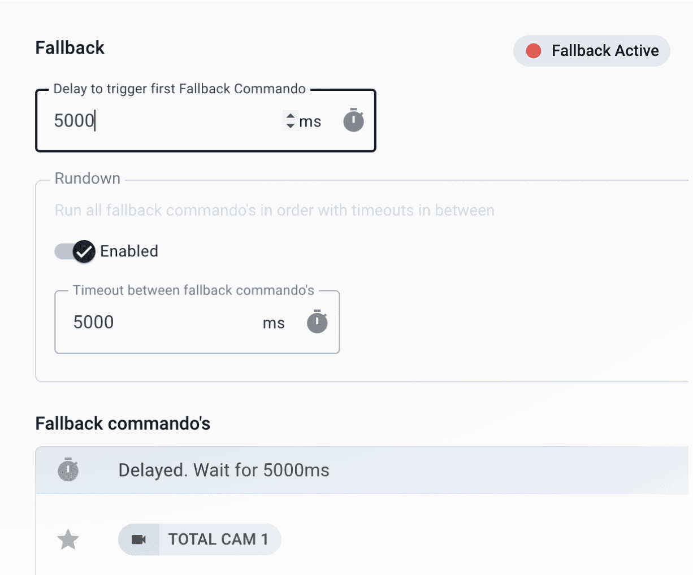Click the Timeout between fallback commando's field

click(164, 322)
